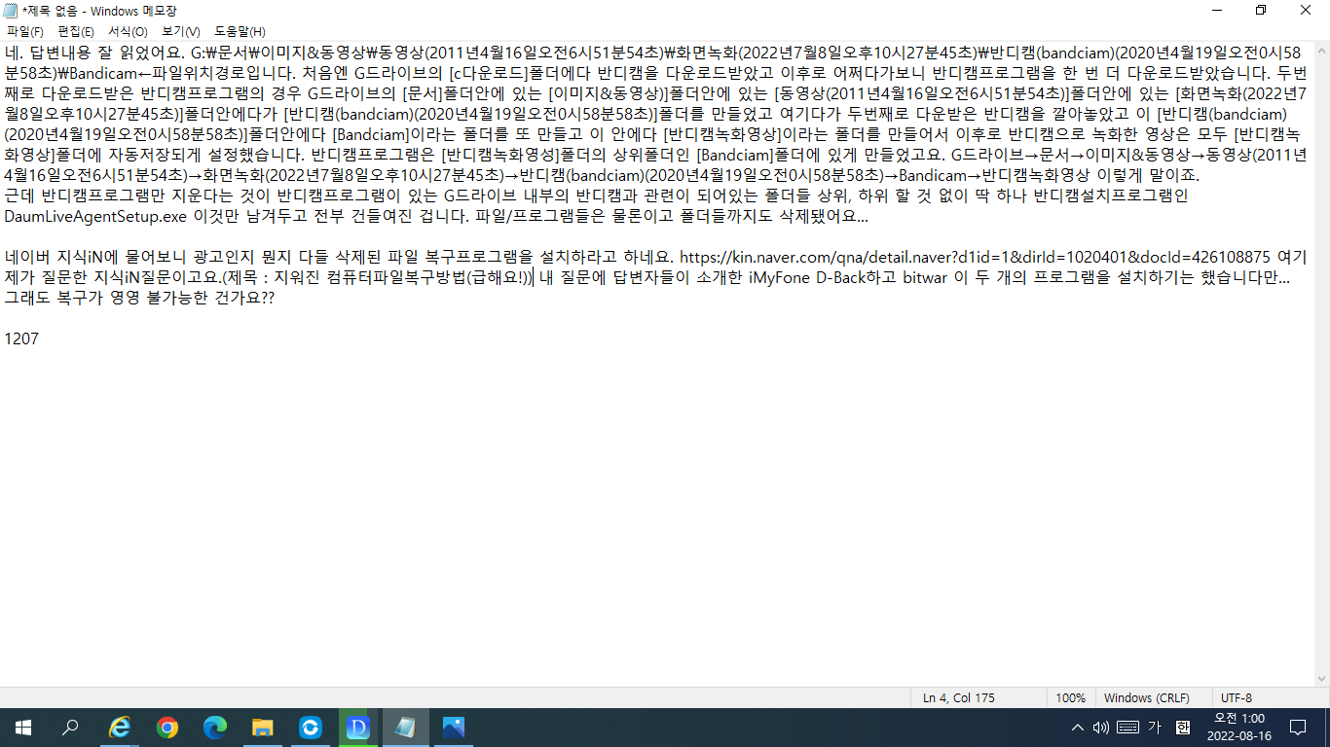Switch to the blue 'D' app on the taskbar

point(358,727)
